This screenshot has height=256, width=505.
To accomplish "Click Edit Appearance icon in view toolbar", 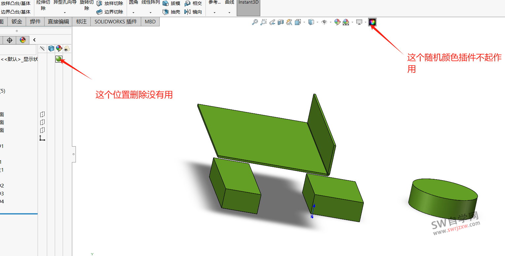I will point(337,22).
